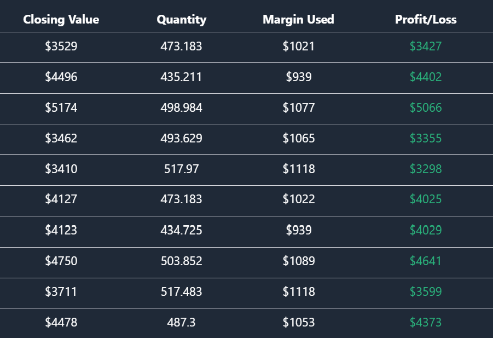Image resolution: width=493 pixels, height=338 pixels.
Task: Click the green $4373 profit value
Action: [426, 323]
